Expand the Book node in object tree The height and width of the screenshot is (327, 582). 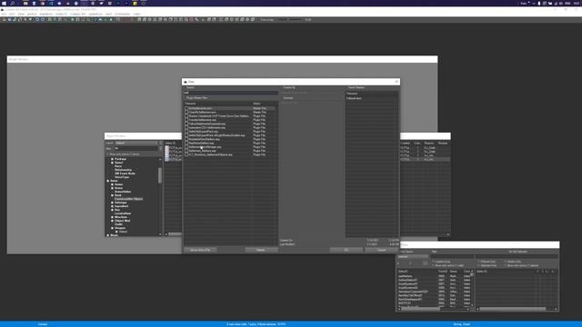tap(112, 195)
